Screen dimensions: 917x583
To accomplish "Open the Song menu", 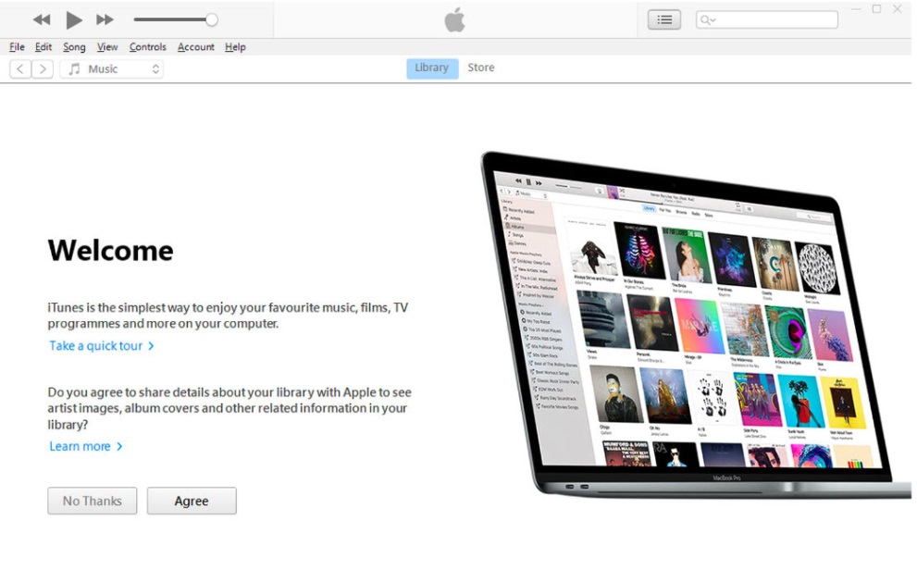I will [74, 47].
